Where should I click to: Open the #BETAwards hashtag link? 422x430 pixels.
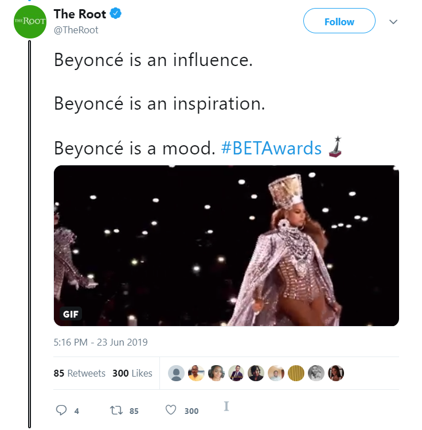[x=271, y=148]
